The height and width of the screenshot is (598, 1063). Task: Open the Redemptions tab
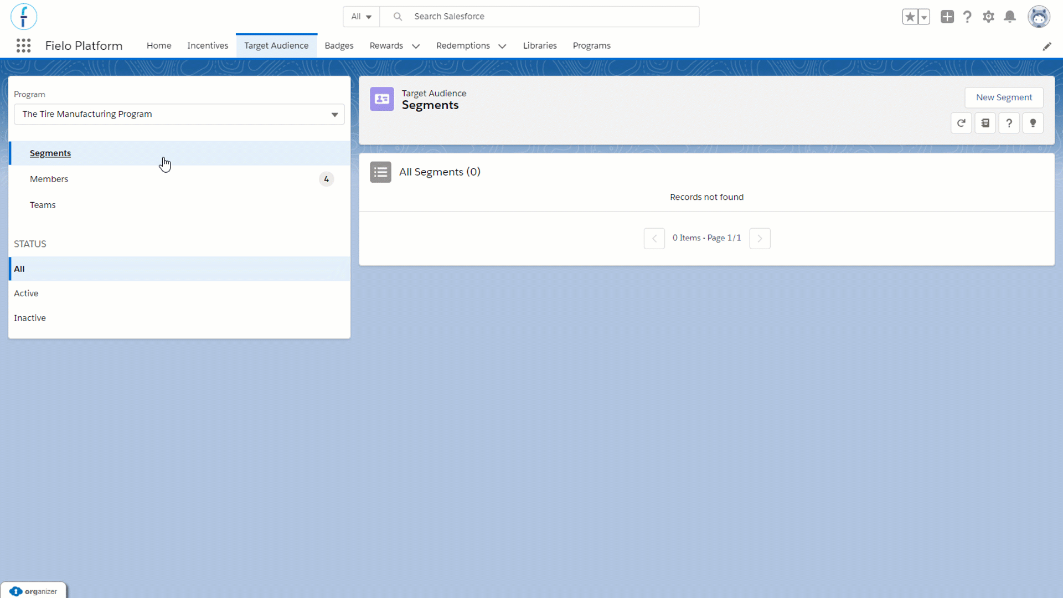[463, 45]
